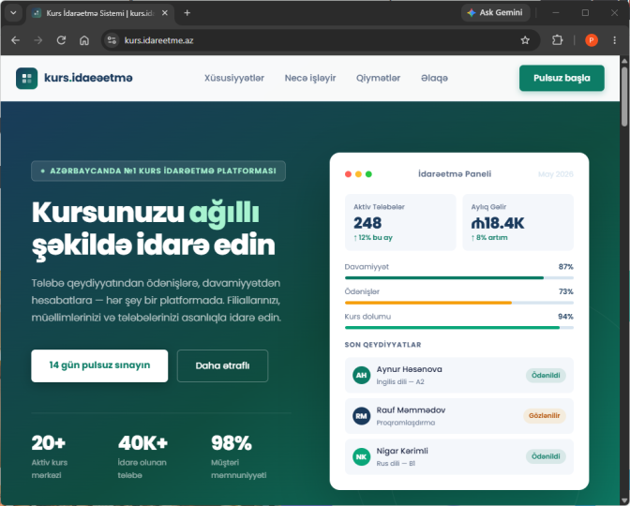Click Rauf Məmmədov's Gözlənilir status badge
Screen dimensions: 630x506
(x=545, y=416)
